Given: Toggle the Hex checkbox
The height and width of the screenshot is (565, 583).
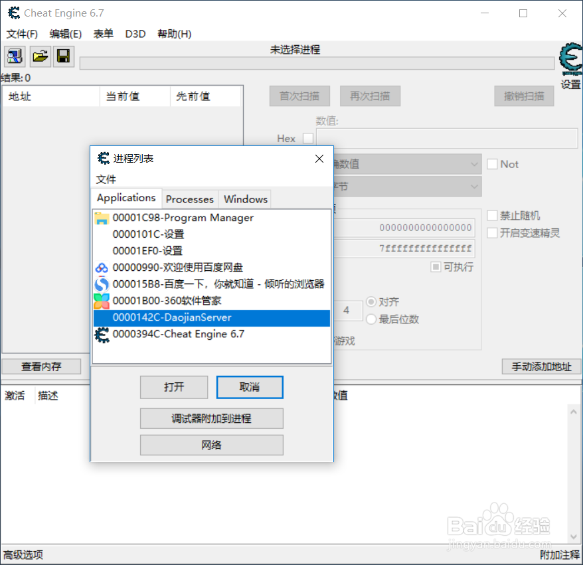Looking at the screenshot, I should [308, 138].
